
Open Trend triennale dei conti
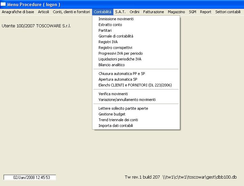(x=136, y=120)
